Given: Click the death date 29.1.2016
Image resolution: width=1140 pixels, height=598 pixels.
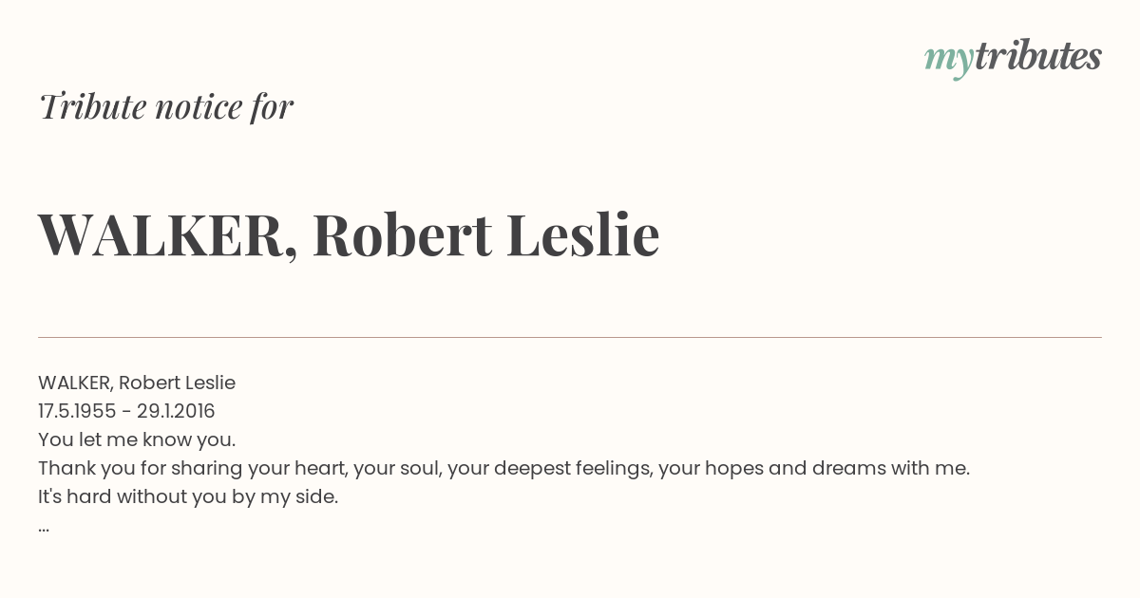Looking at the screenshot, I should pos(176,411).
